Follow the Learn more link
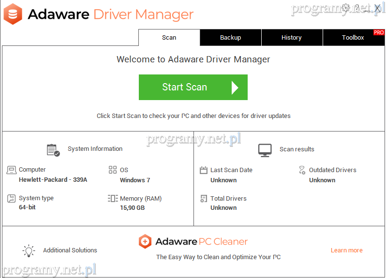This screenshot has height=278, width=386. (x=346, y=250)
